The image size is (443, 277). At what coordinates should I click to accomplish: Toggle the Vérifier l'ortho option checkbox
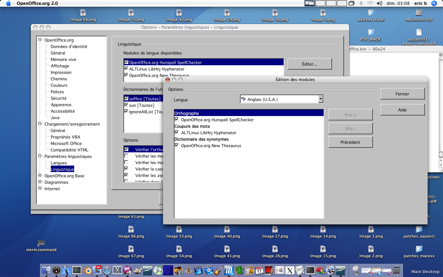point(126,149)
